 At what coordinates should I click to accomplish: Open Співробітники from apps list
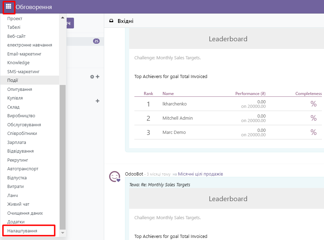tap(22, 134)
